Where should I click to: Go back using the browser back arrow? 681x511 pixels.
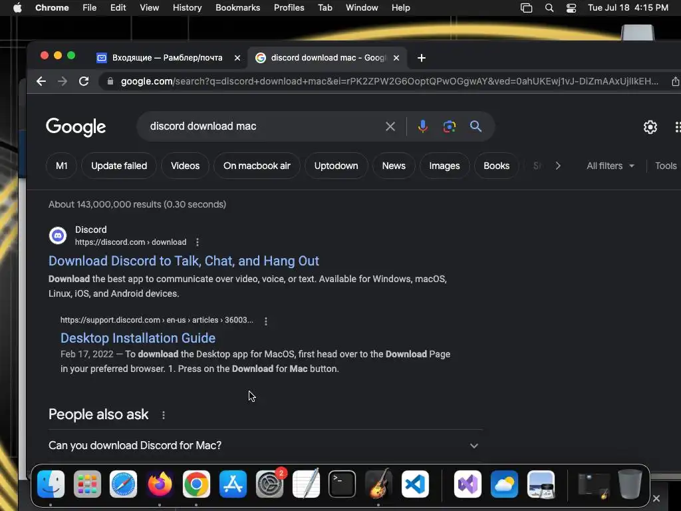point(41,81)
